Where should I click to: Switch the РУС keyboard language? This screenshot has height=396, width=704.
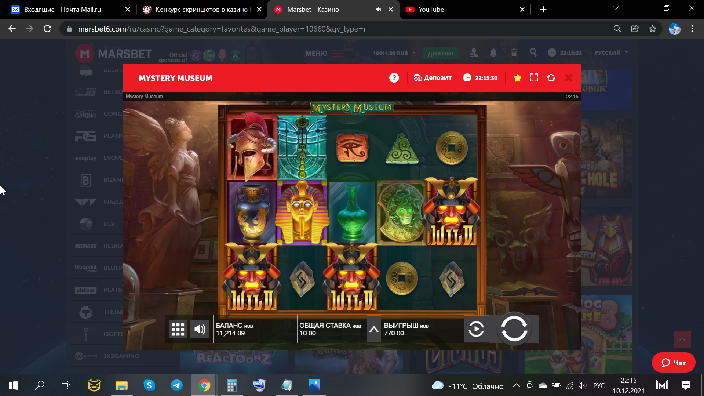599,386
